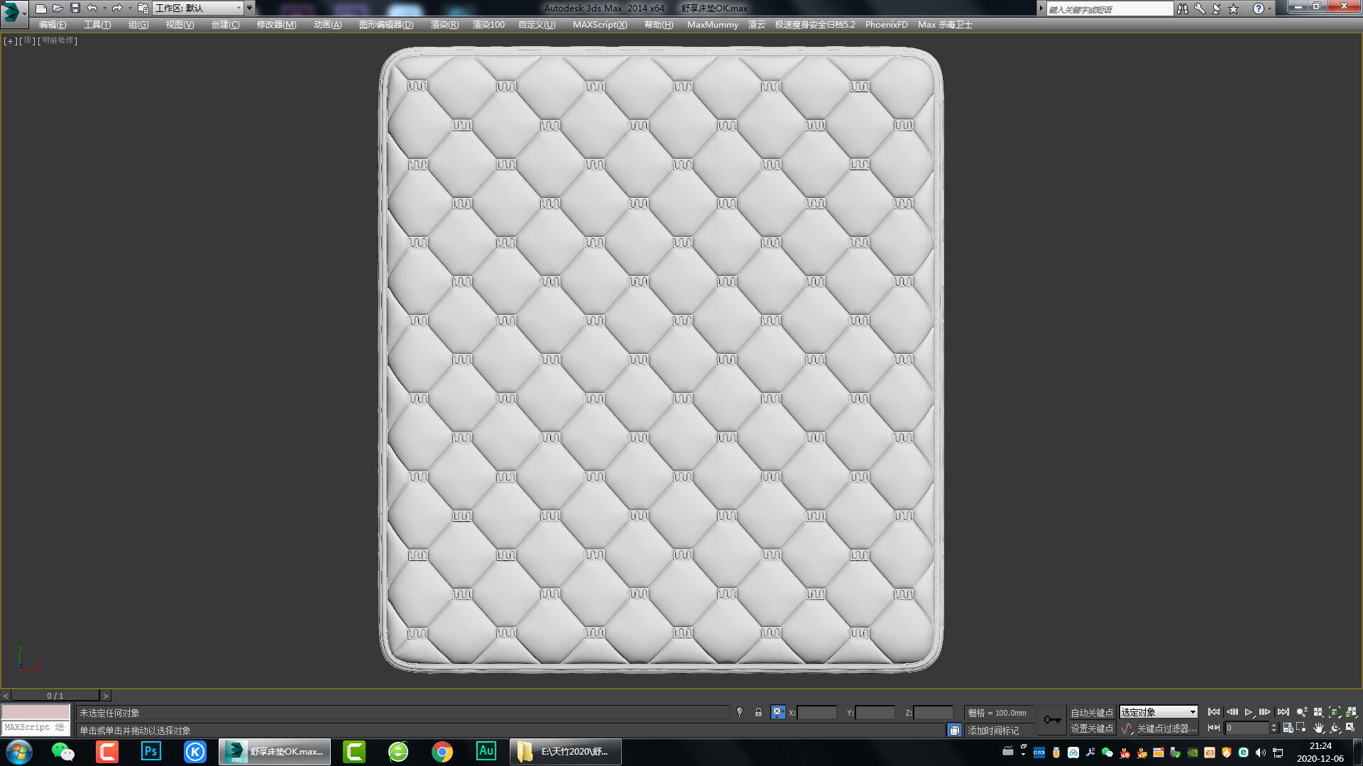Click the 设置关键点 button

pos(1092,728)
